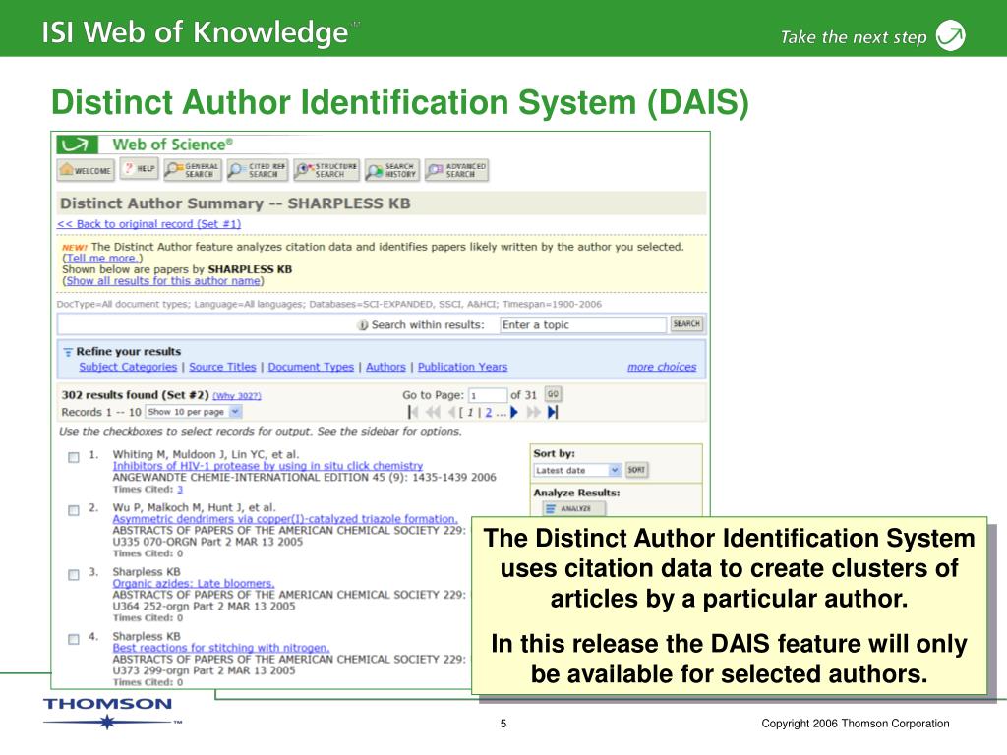1007x755 pixels.
Task: Refine results by Source Titles
Action: [222, 367]
